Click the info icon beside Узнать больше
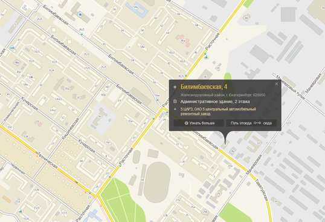Screen dimensions: 325x222 point(186,123)
